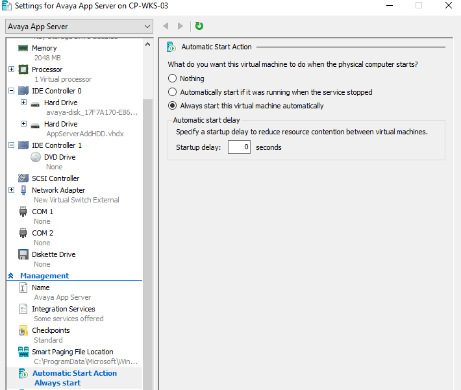Viewport: 461px width, 390px height.
Task: Expand the Processor tree node
Action: (11, 69)
